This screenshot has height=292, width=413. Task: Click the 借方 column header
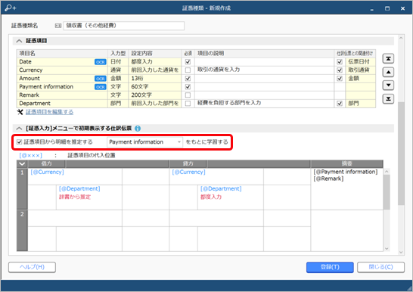tap(47, 163)
